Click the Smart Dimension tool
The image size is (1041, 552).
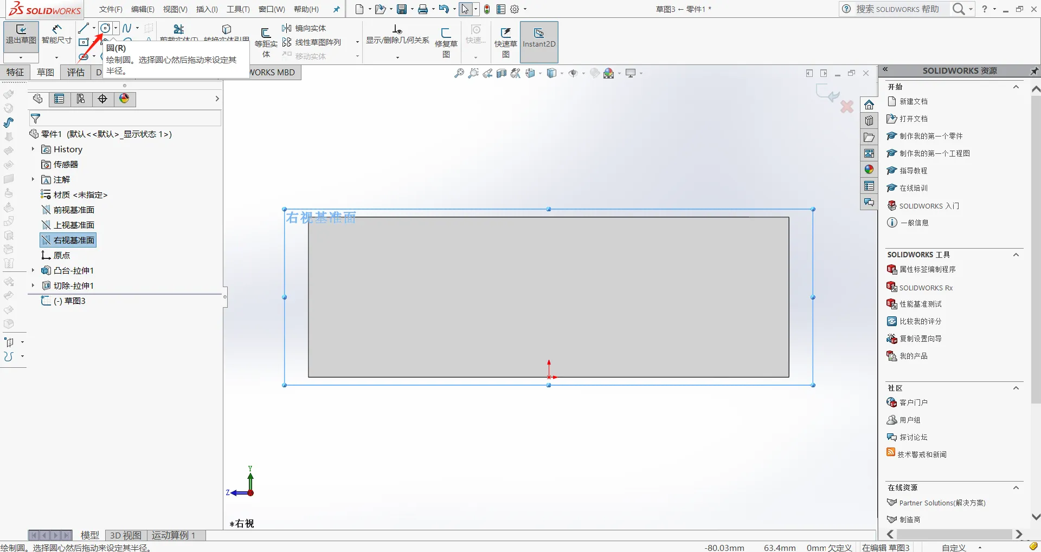click(x=57, y=35)
